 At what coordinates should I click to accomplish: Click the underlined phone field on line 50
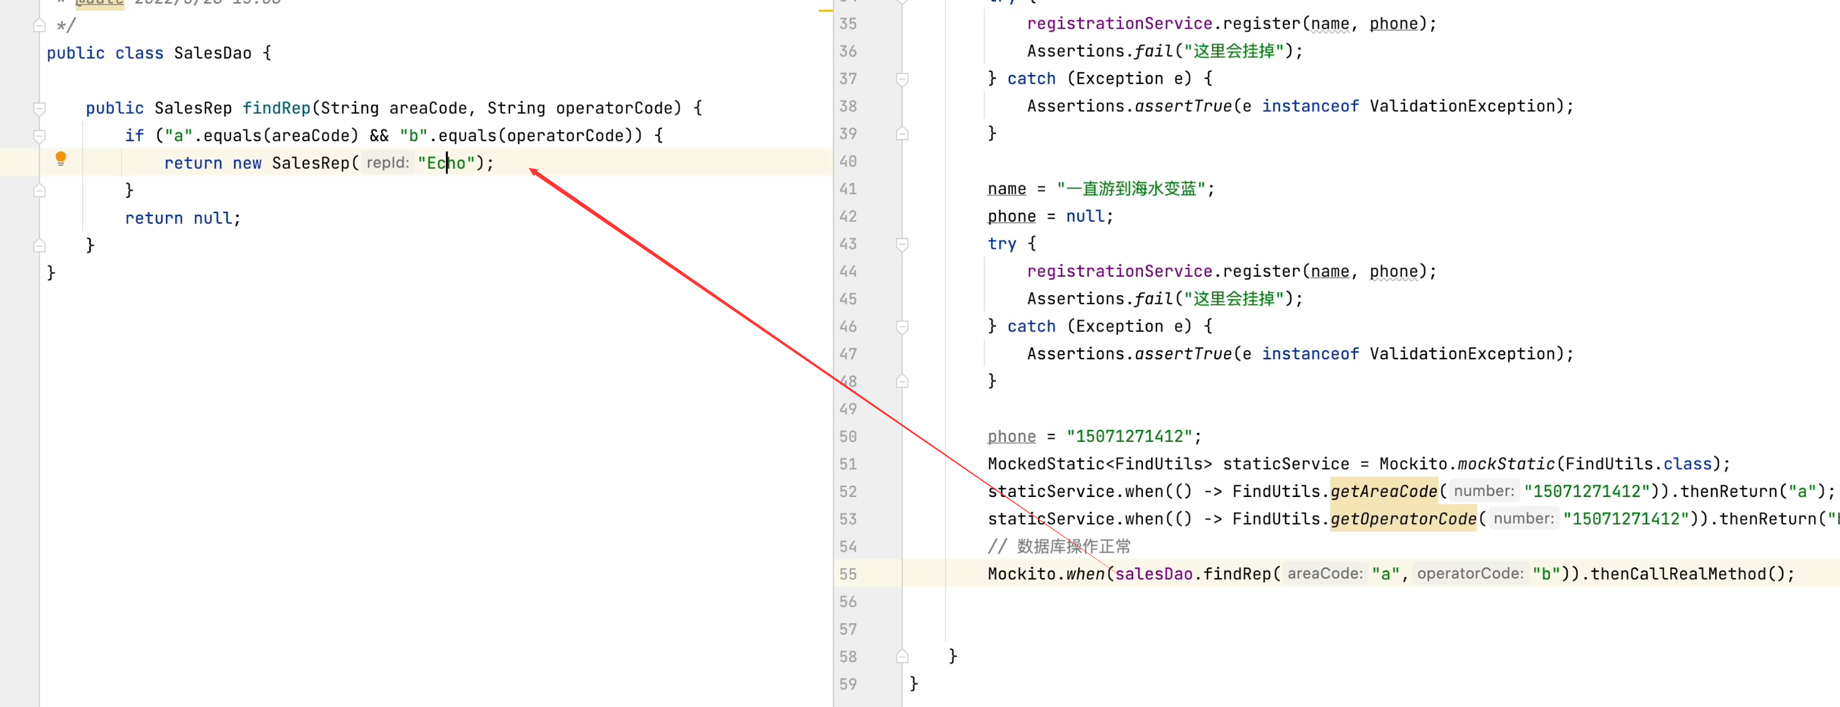(1011, 435)
